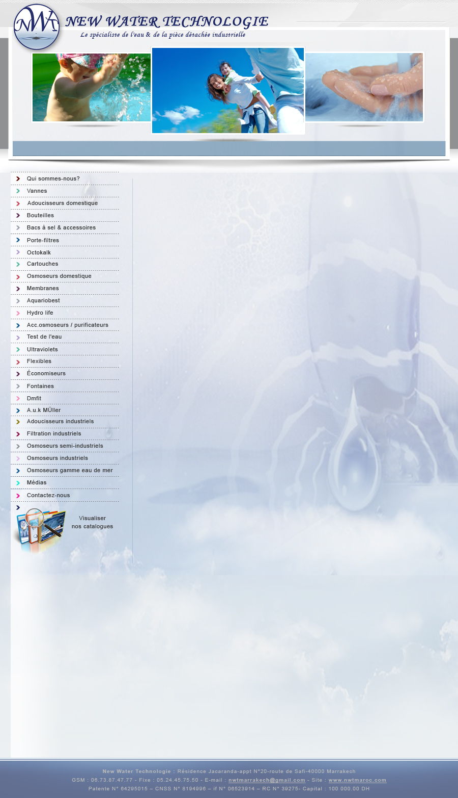The width and height of the screenshot is (458, 798).
Task: Select the Bouteilles menu entry
Action: click(40, 216)
